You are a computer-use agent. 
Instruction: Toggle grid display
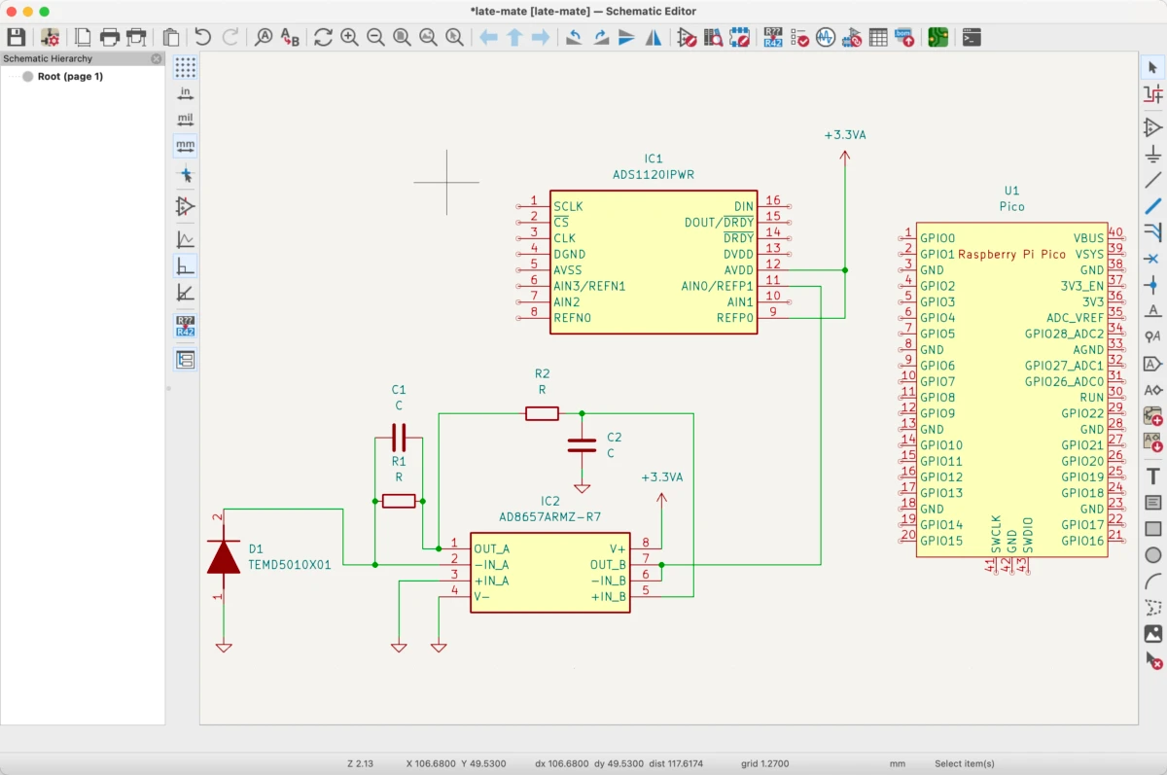(x=185, y=67)
